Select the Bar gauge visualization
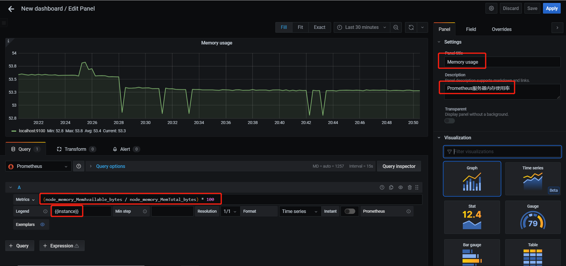566x266 pixels. (x=472, y=253)
